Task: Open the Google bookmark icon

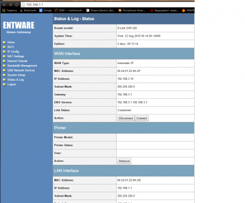Action: click(x=41, y=10)
